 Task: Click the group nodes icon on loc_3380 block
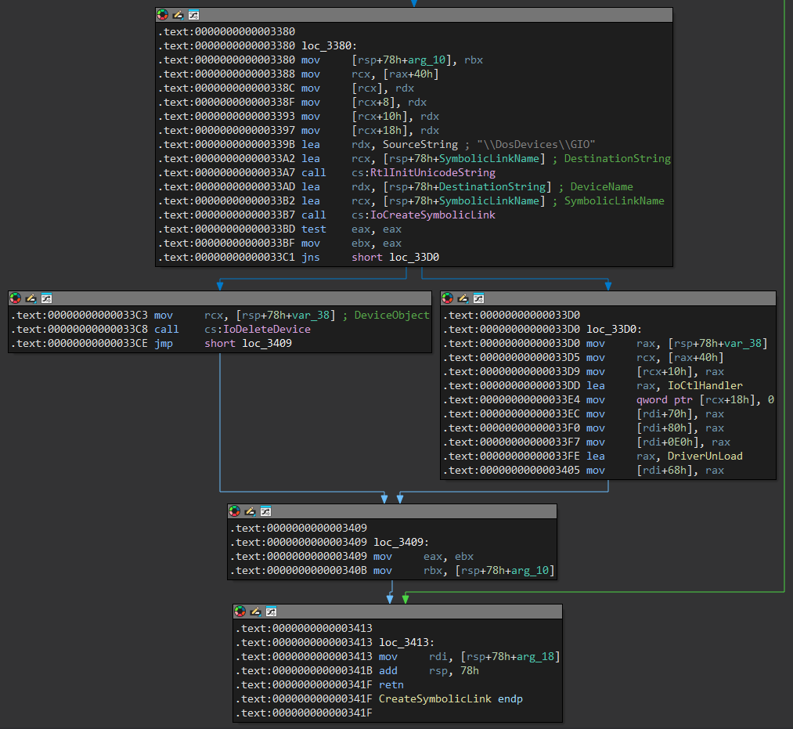coord(193,15)
